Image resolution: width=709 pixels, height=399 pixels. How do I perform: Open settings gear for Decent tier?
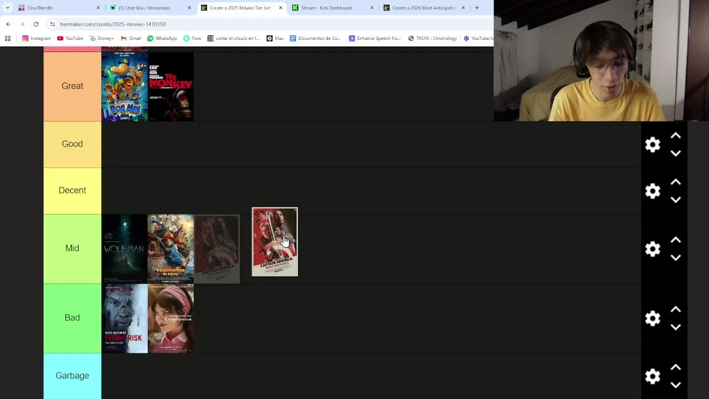[653, 191]
